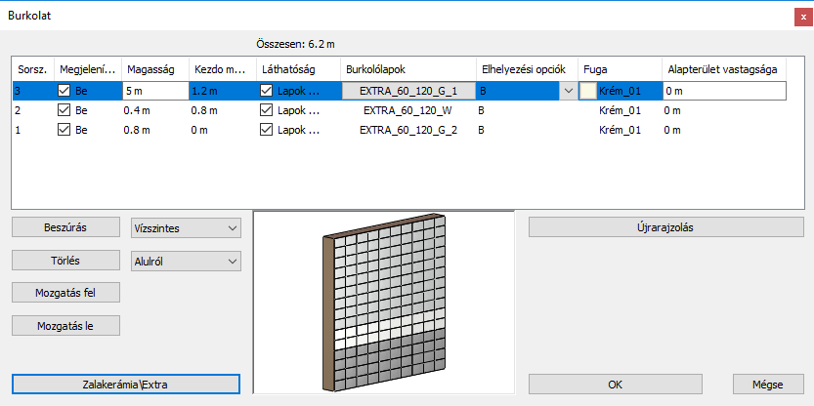Toggle the Megjelenítés checkbox in row 2
Image resolution: width=814 pixels, height=406 pixels.
[x=64, y=110]
